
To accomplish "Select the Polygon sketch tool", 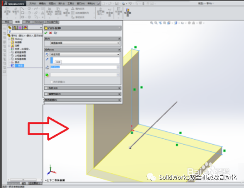I will pos(29,17).
